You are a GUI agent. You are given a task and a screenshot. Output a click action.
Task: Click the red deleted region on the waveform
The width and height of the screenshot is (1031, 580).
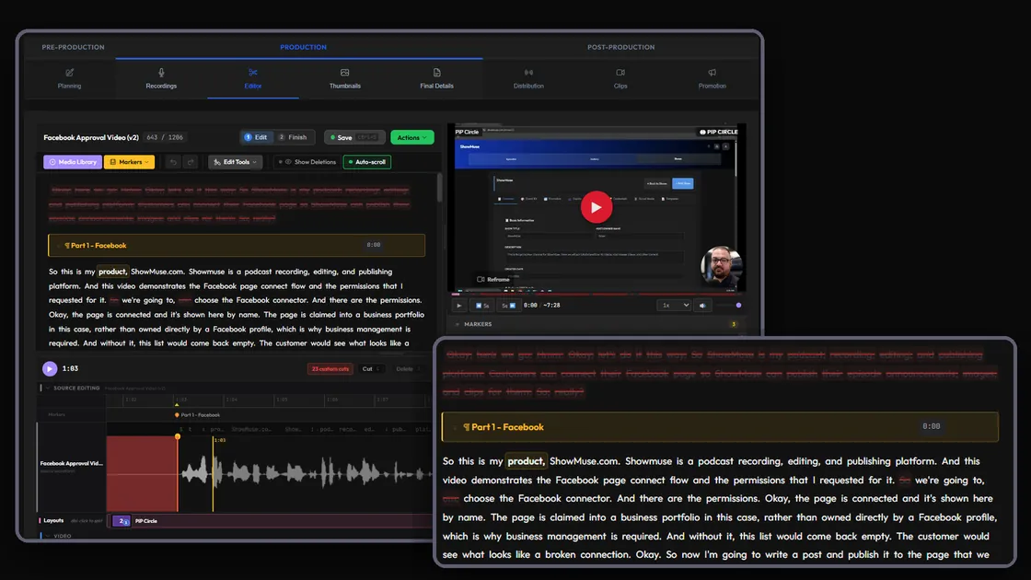pyautogui.click(x=142, y=473)
